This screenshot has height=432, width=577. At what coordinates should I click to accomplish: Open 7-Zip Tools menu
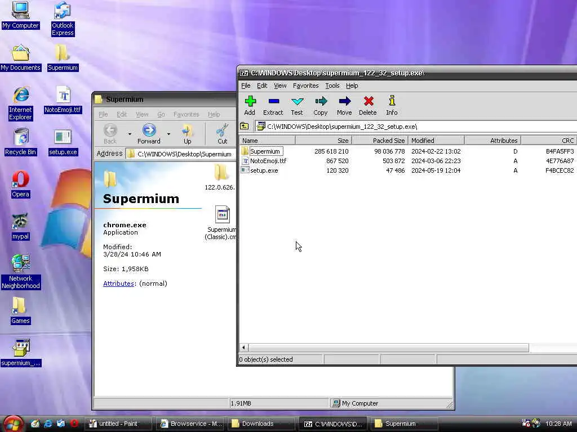pyautogui.click(x=332, y=85)
